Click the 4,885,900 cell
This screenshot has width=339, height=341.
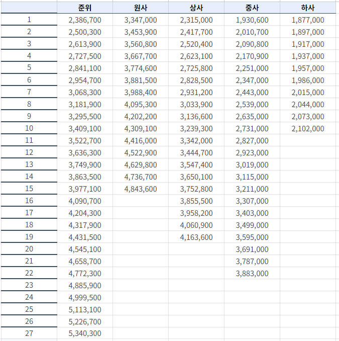[85, 286]
